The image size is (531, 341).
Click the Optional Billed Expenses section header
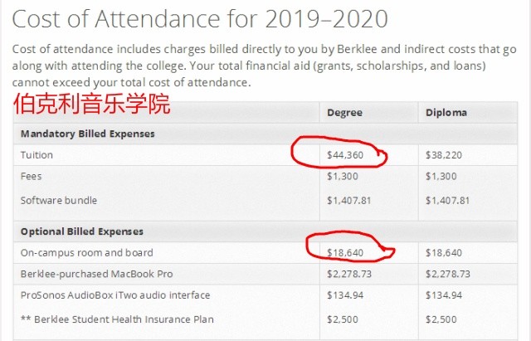tap(82, 231)
